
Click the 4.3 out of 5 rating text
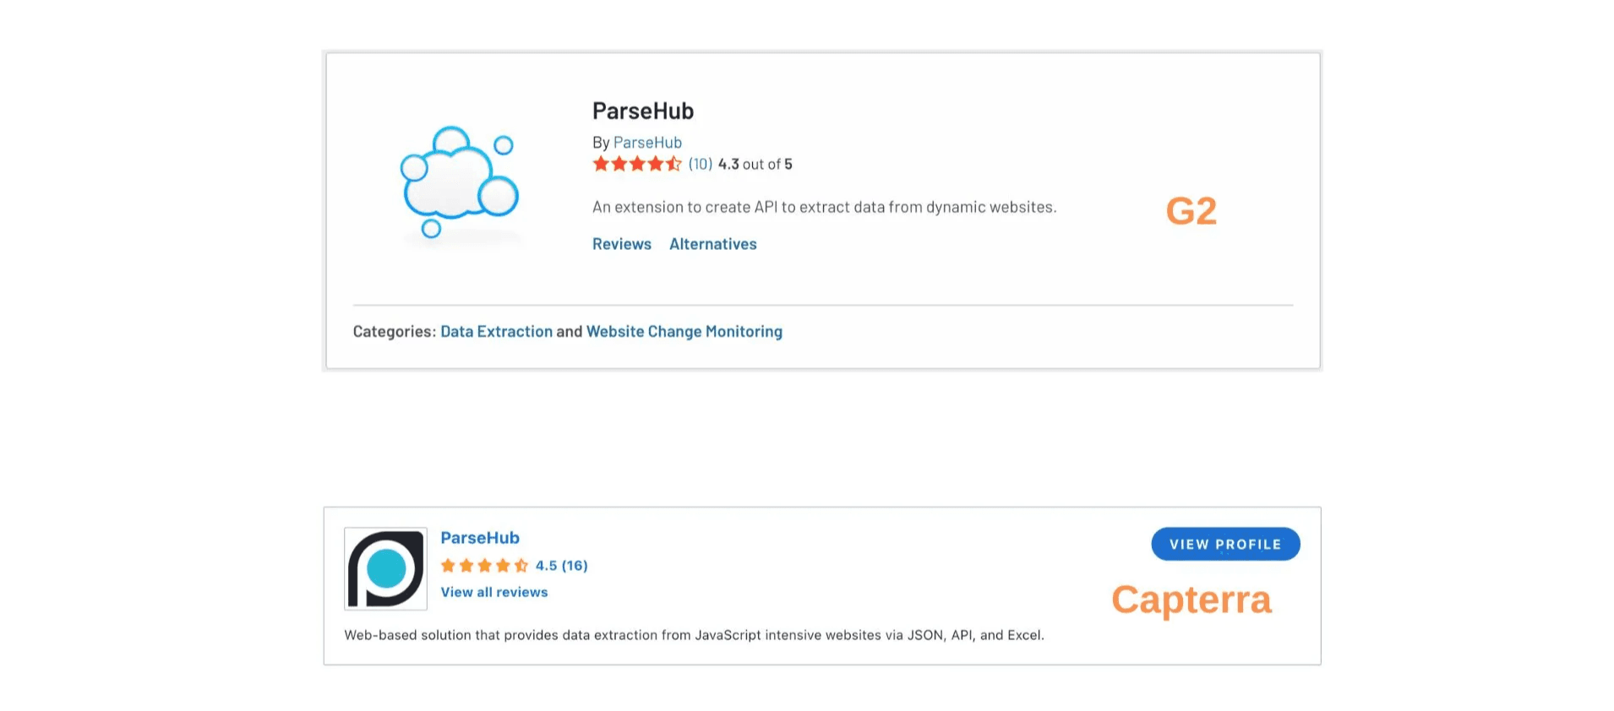click(x=755, y=164)
